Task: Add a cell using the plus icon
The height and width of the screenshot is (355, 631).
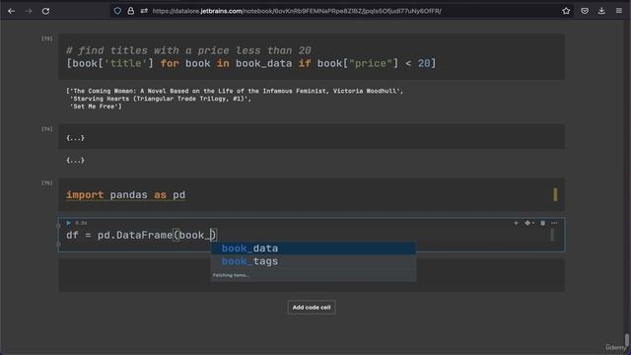Action: (x=516, y=223)
